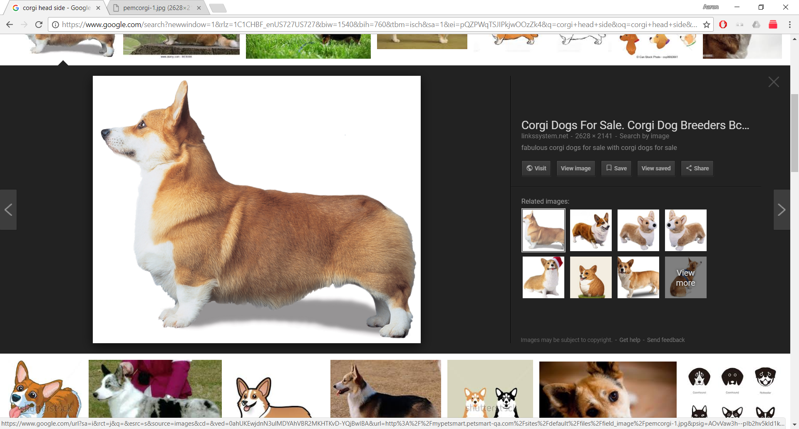Go back to the previous page
The image size is (799, 429).
pyautogui.click(x=10, y=25)
